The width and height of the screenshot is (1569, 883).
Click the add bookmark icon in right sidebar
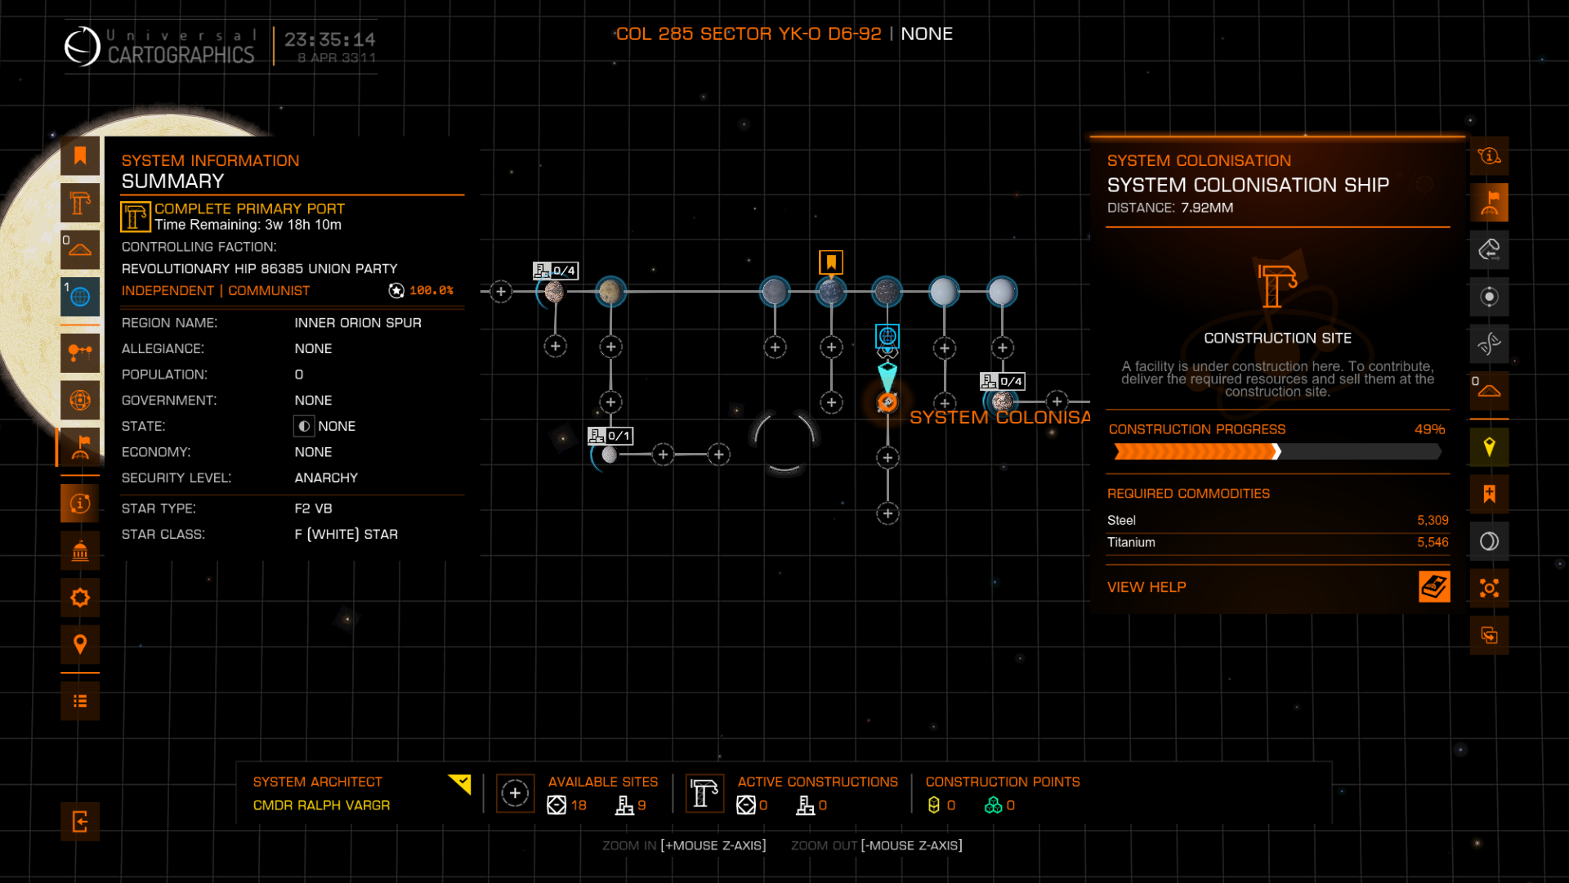pyautogui.click(x=1489, y=494)
